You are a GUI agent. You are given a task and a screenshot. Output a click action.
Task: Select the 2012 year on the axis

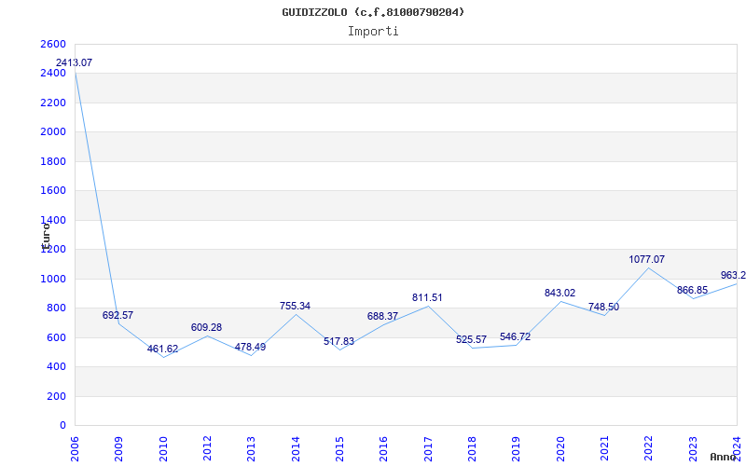click(x=207, y=449)
